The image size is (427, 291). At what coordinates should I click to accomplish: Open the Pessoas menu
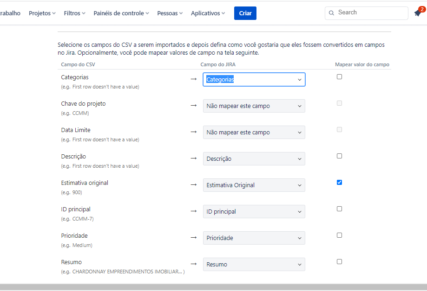(170, 13)
